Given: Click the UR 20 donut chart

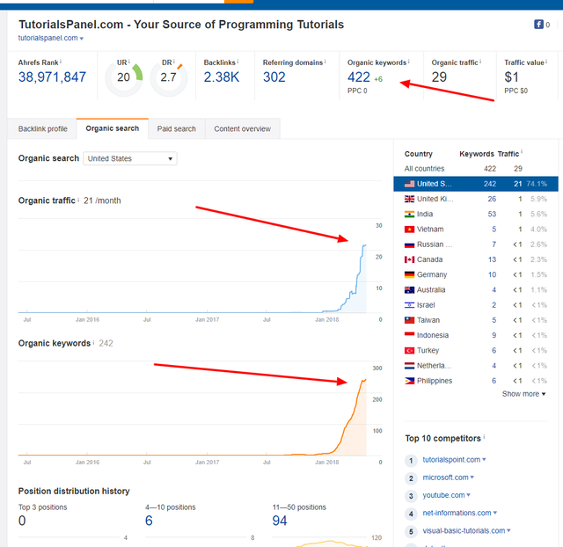Looking at the screenshot, I should coord(123,78).
